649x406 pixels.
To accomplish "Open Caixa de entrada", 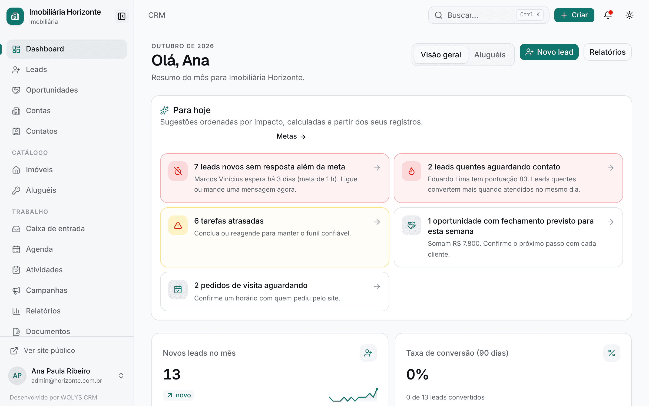I will [x=67, y=229].
